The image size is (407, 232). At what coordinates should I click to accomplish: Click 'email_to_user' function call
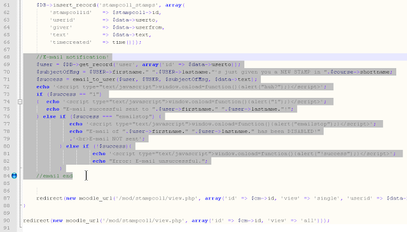coord(94,79)
